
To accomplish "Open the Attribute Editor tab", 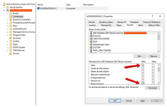I will (x=154, y=25).
